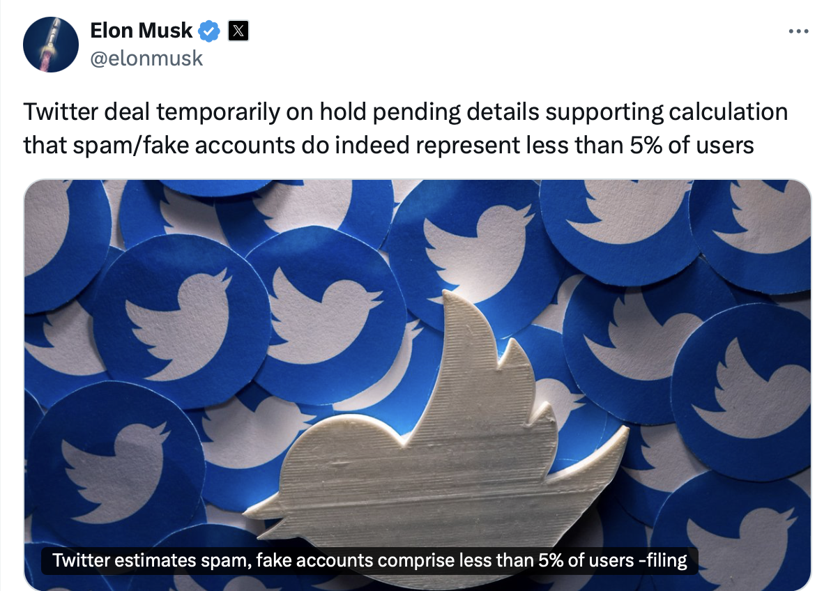Open the three-dot more options menu

797,31
